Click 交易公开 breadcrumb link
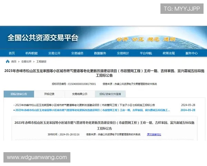 (27, 62)
